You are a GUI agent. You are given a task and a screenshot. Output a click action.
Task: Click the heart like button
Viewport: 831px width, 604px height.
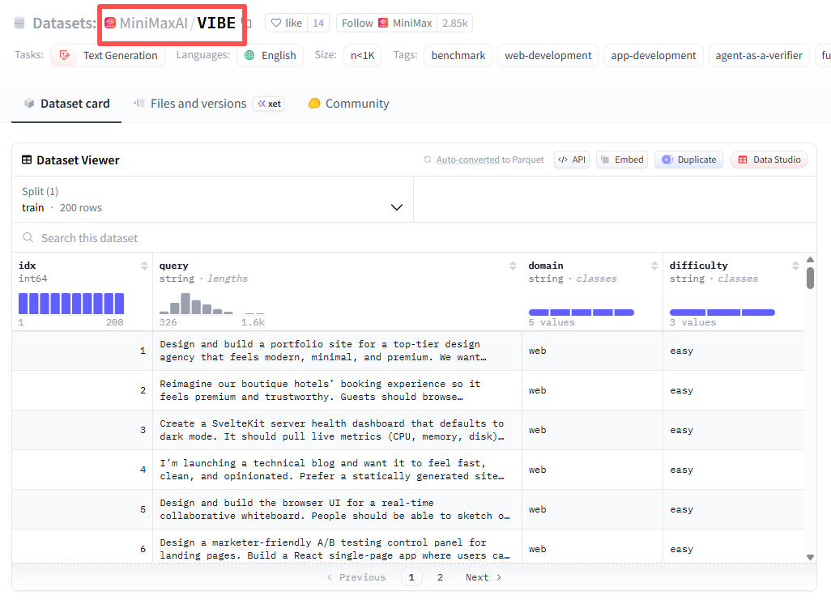(x=287, y=23)
